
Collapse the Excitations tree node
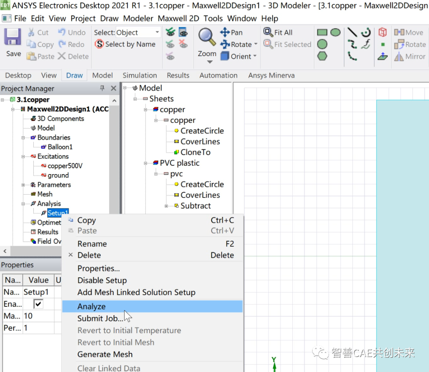23,157
